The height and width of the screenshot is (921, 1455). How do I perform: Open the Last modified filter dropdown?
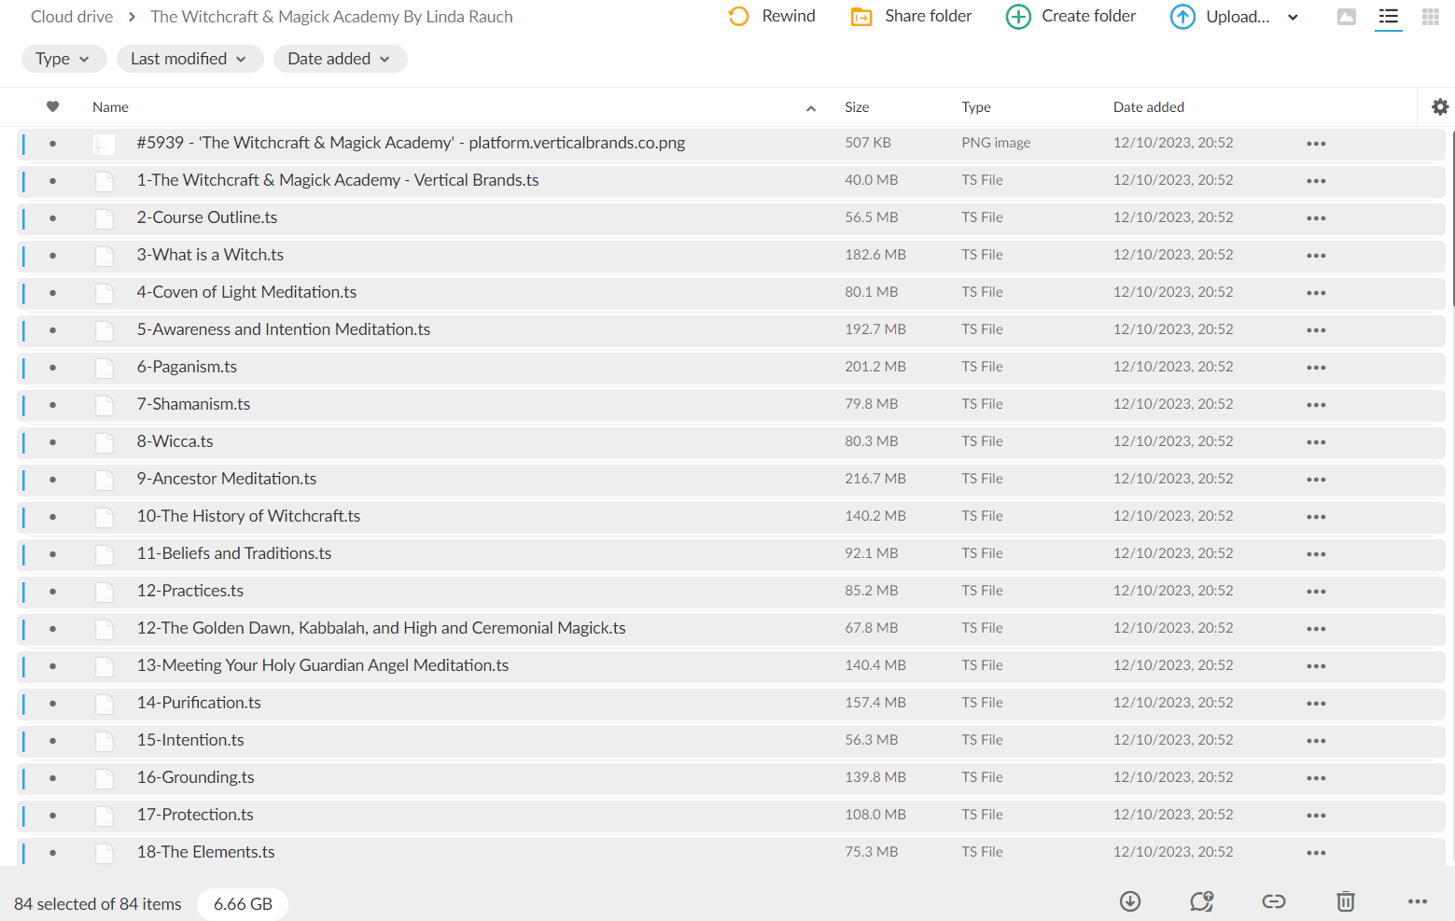(189, 59)
